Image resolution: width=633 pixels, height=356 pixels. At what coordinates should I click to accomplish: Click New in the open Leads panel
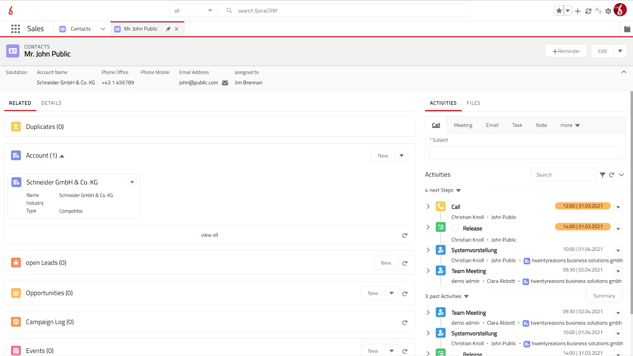coord(386,263)
